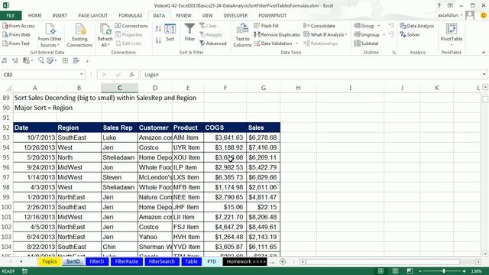Viewport: 489px width, 275px height.
Task: Switch to the DEVELOPER tab
Action: (235, 15)
